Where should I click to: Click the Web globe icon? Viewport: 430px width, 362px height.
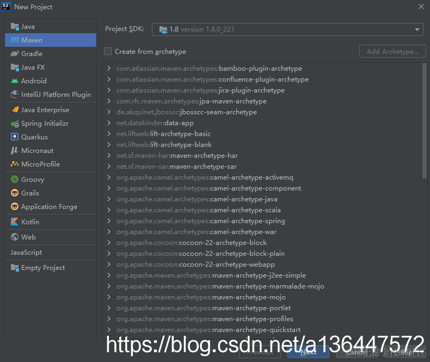[15, 237]
